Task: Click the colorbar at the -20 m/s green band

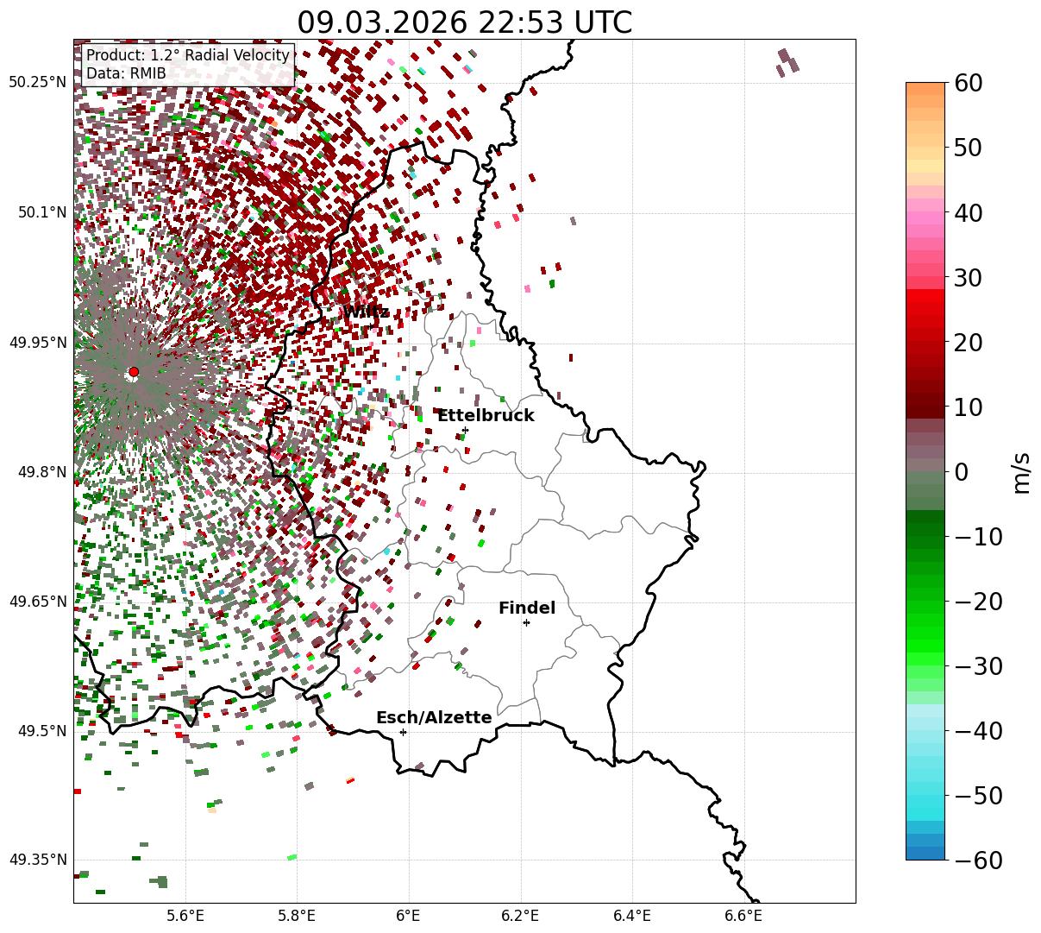Action: pyautogui.click(x=925, y=601)
